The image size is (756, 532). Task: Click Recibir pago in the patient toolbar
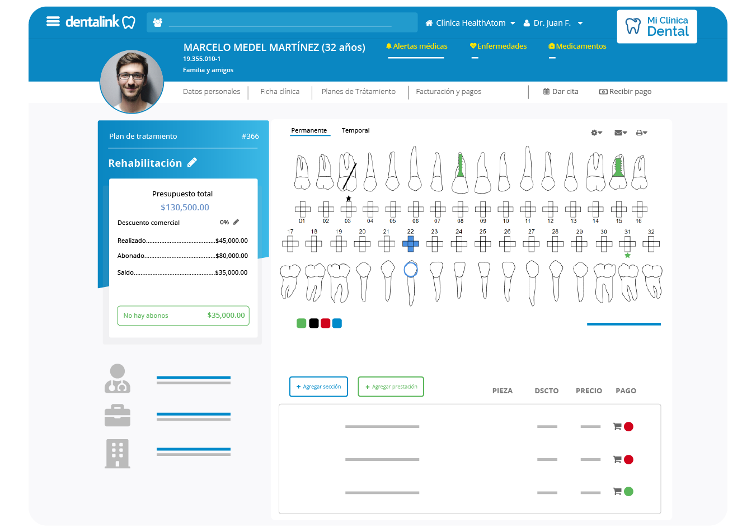[x=625, y=91]
